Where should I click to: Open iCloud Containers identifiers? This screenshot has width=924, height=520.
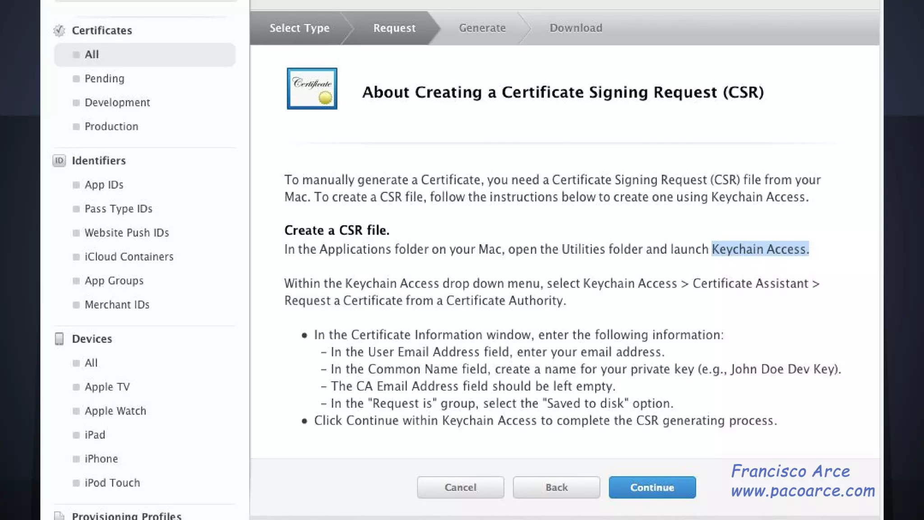pyautogui.click(x=129, y=256)
